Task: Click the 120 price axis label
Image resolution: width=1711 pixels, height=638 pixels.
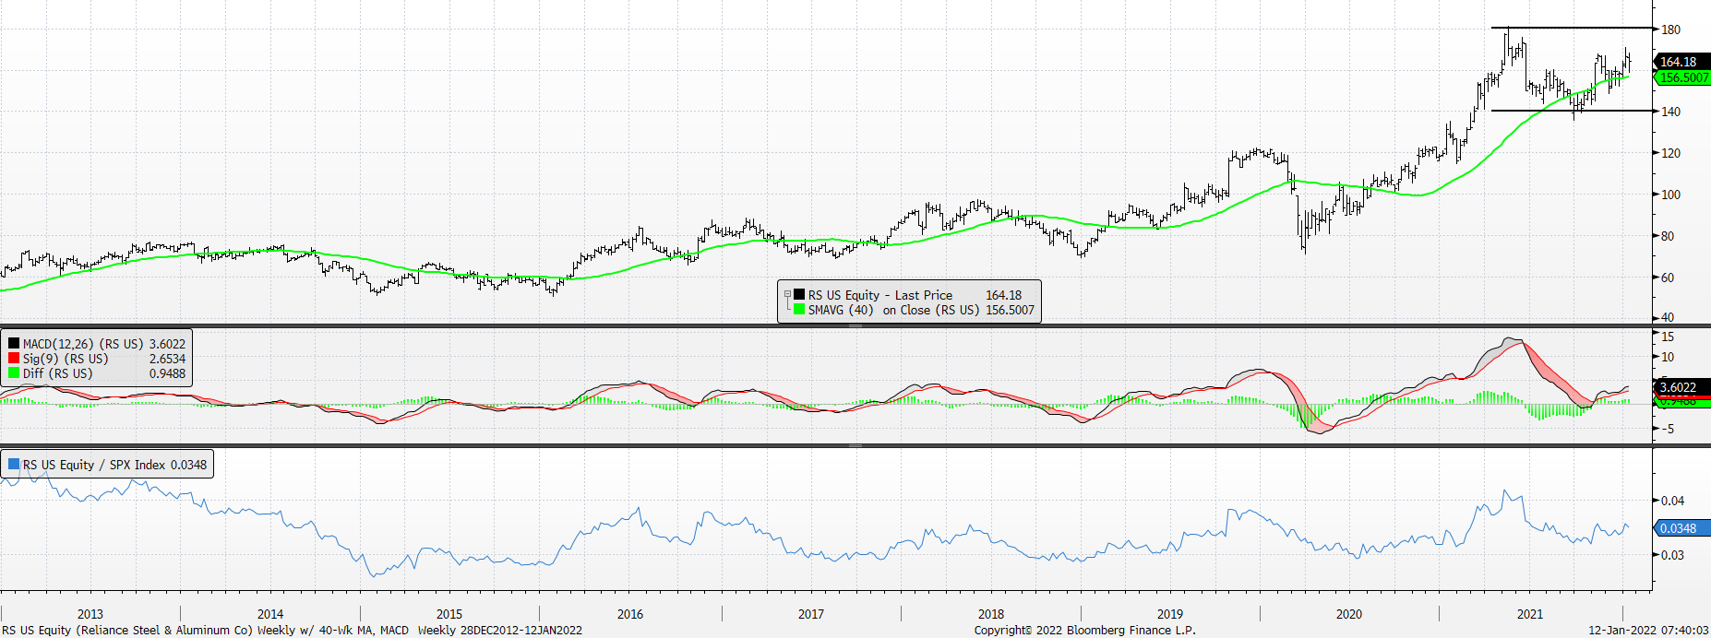Action: coord(1670,153)
